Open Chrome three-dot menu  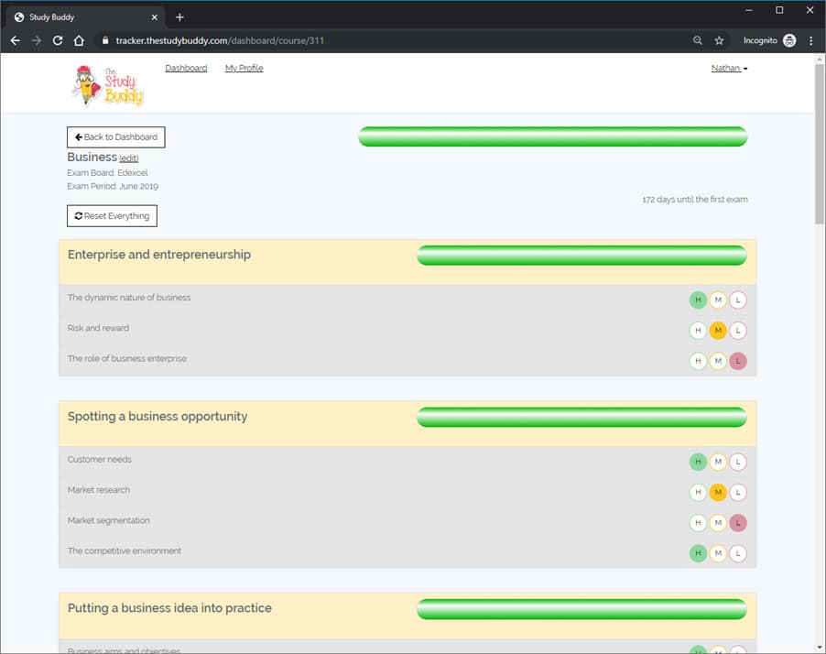811,40
